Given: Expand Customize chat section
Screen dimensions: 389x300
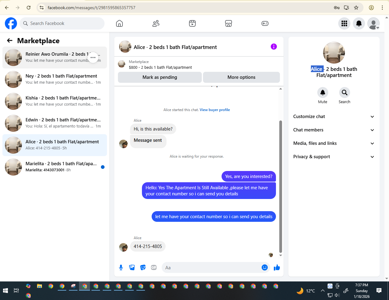Looking at the screenshot, I should (x=334, y=117).
